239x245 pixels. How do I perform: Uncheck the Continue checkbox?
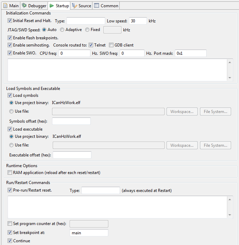10,241
